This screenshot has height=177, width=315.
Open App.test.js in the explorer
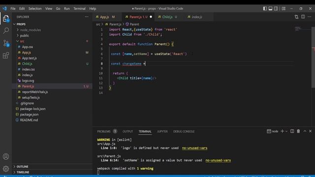pos(52,58)
